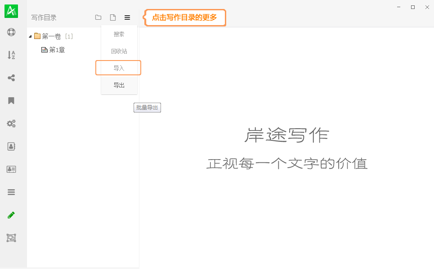The image size is (434, 269).
Task: Open the lifebuoy help icon in sidebar
Action: click(x=11, y=32)
